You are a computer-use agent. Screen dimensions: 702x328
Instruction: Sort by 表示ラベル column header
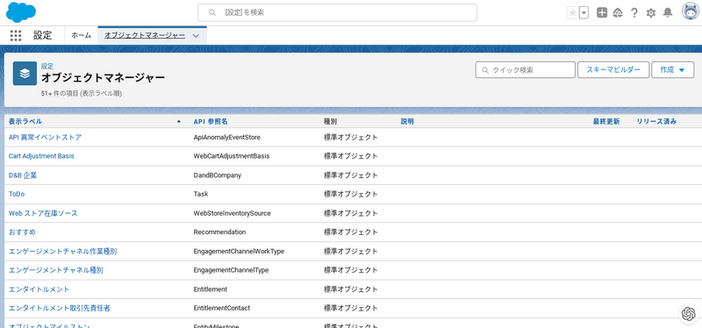tap(25, 121)
